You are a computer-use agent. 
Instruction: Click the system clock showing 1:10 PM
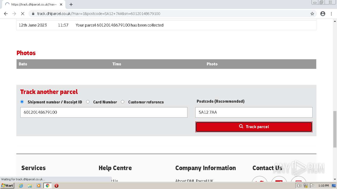pos(323,186)
